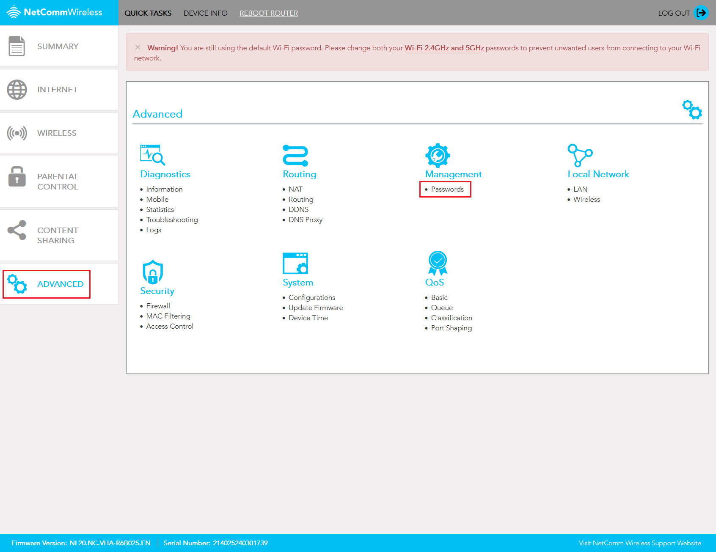Image resolution: width=716 pixels, height=552 pixels.
Task: Click the Reboot Router link
Action: 268,13
